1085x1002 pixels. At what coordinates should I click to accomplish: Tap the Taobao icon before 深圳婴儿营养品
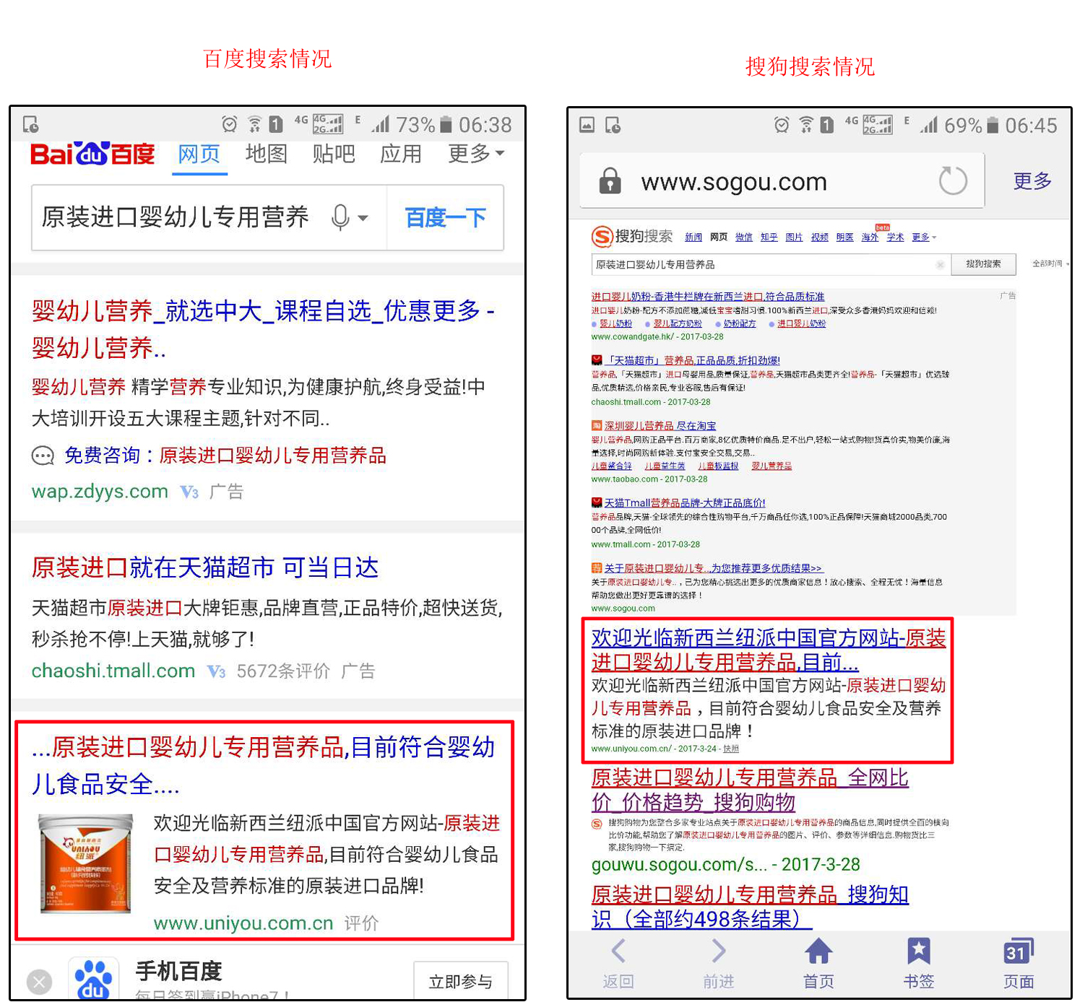[597, 426]
